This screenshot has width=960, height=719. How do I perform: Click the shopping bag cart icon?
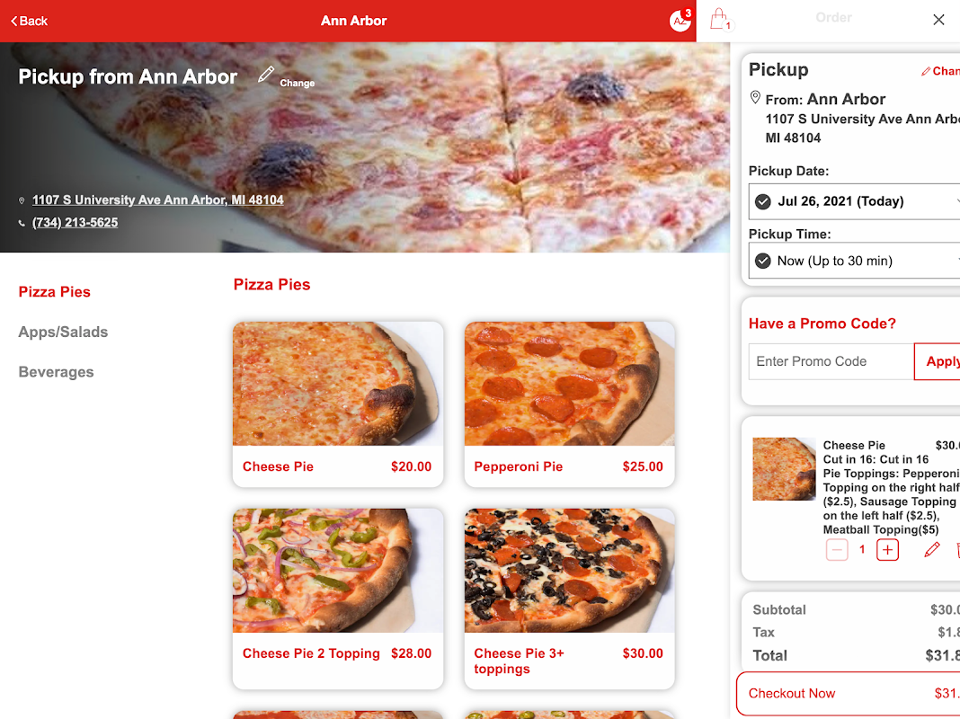click(720, 20)
